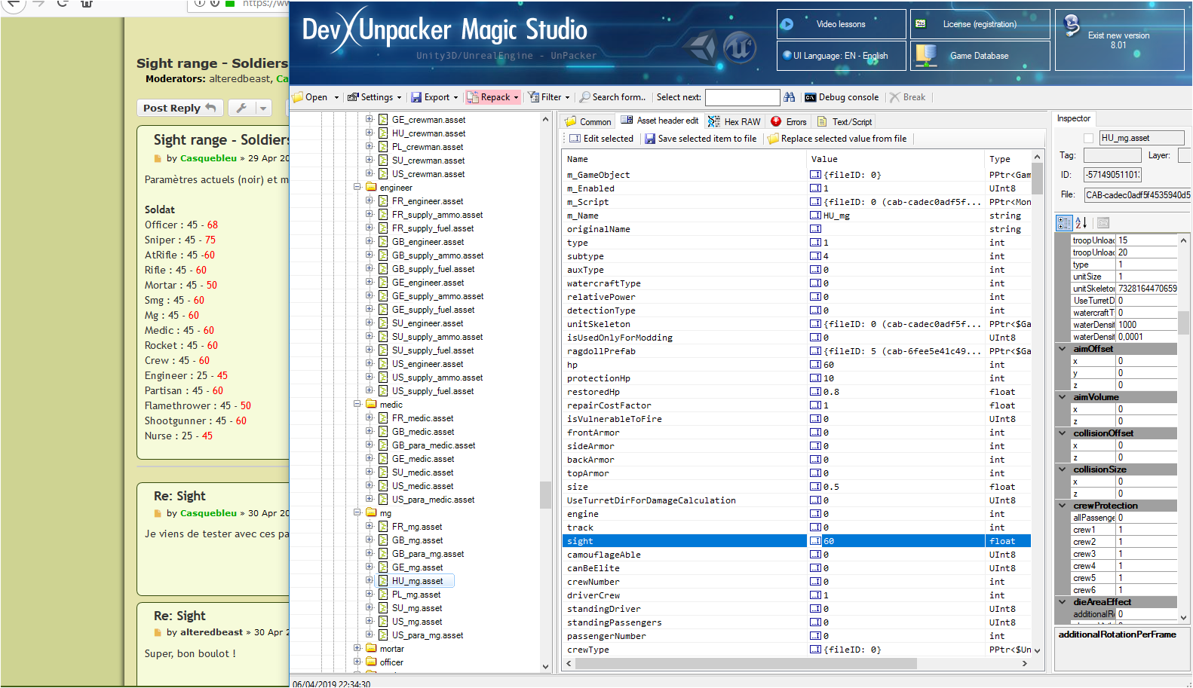
Task: Click the Open folder icon in toolbar
Action: (298, 97)
